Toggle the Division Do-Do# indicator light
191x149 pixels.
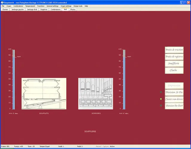(x=161, y=105)
